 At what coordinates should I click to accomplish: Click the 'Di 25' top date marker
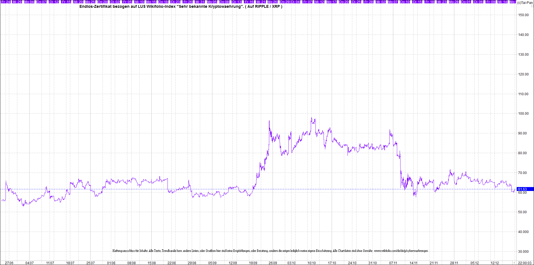coord(356,2)
